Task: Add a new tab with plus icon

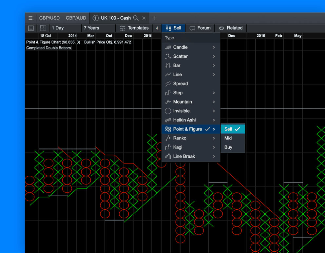Action: point(155,18)
